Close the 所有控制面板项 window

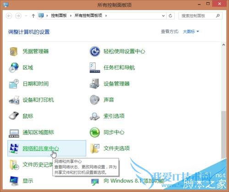[219, 4]
